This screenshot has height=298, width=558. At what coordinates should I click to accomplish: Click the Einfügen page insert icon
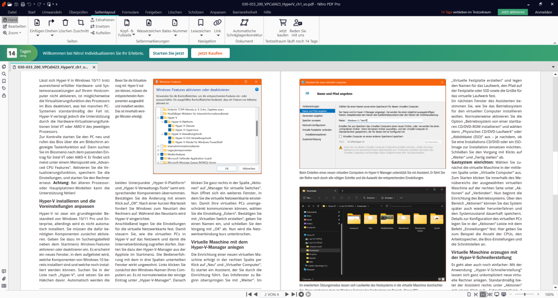coord(37,22)
